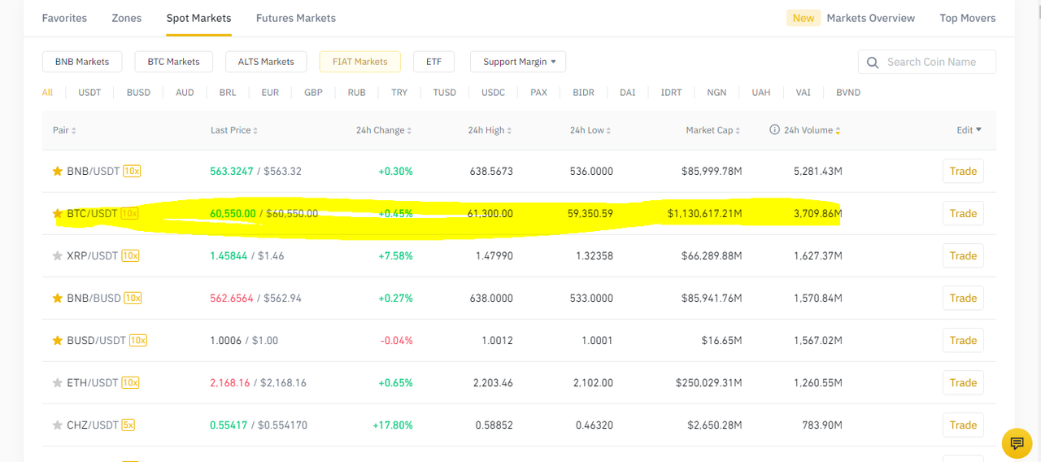Trade the BNB/BUSD pair
Screen dimensions: 1041x462
[x=963, y=299]
